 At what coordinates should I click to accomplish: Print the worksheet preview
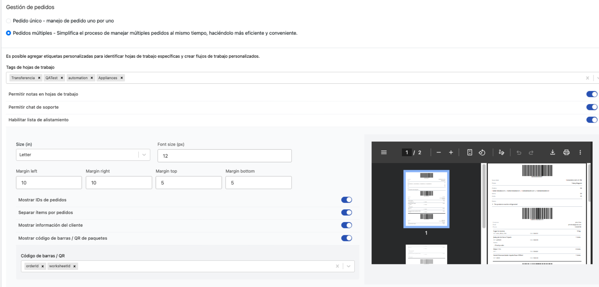point(567,153)
